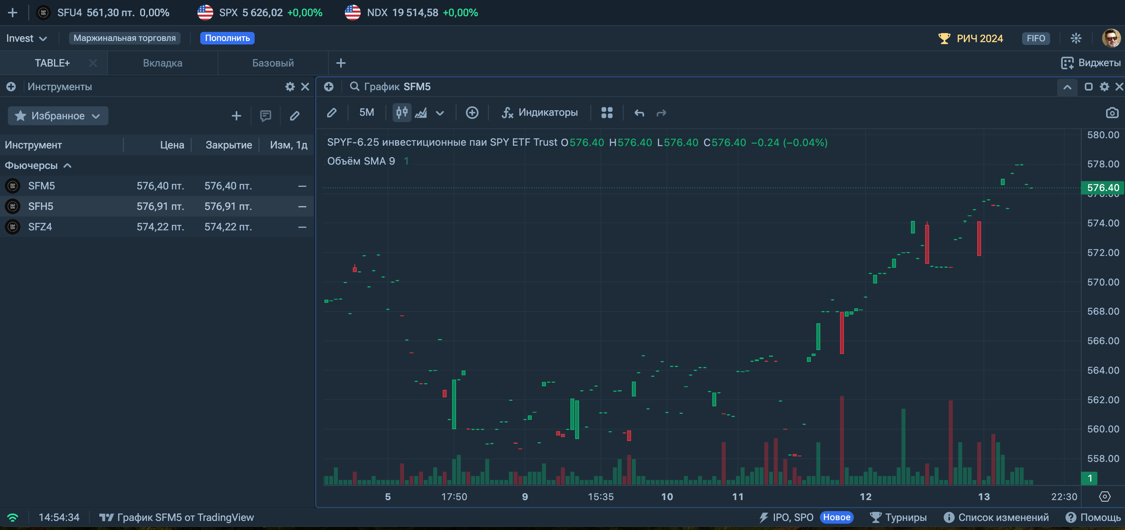The height and width of the screenshot is (530, 1125).
Task: Sort by the Цена column header
Action: pos(171,145)
